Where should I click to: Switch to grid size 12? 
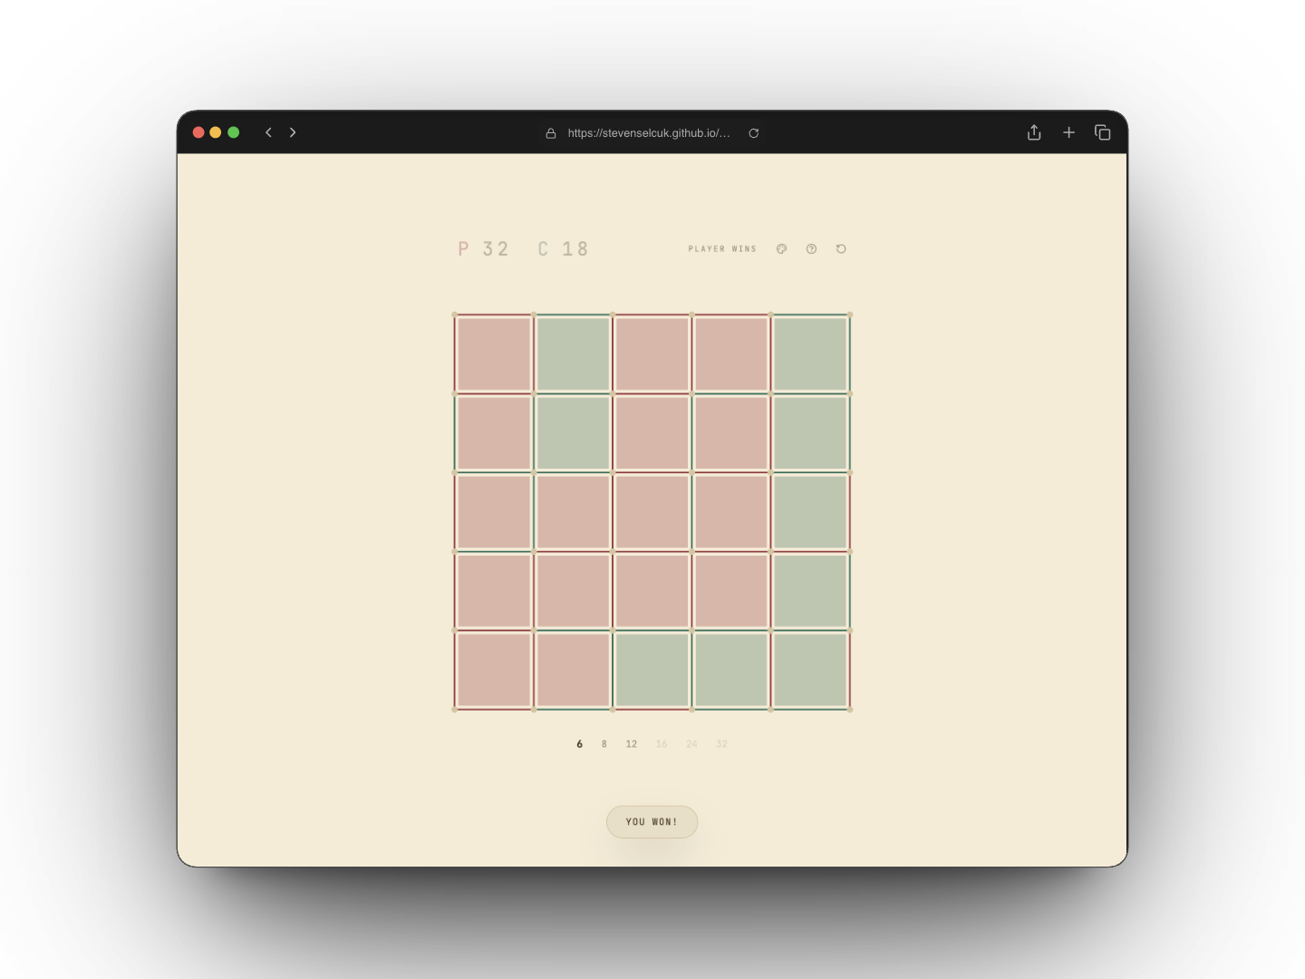click(x=632, y=744)
